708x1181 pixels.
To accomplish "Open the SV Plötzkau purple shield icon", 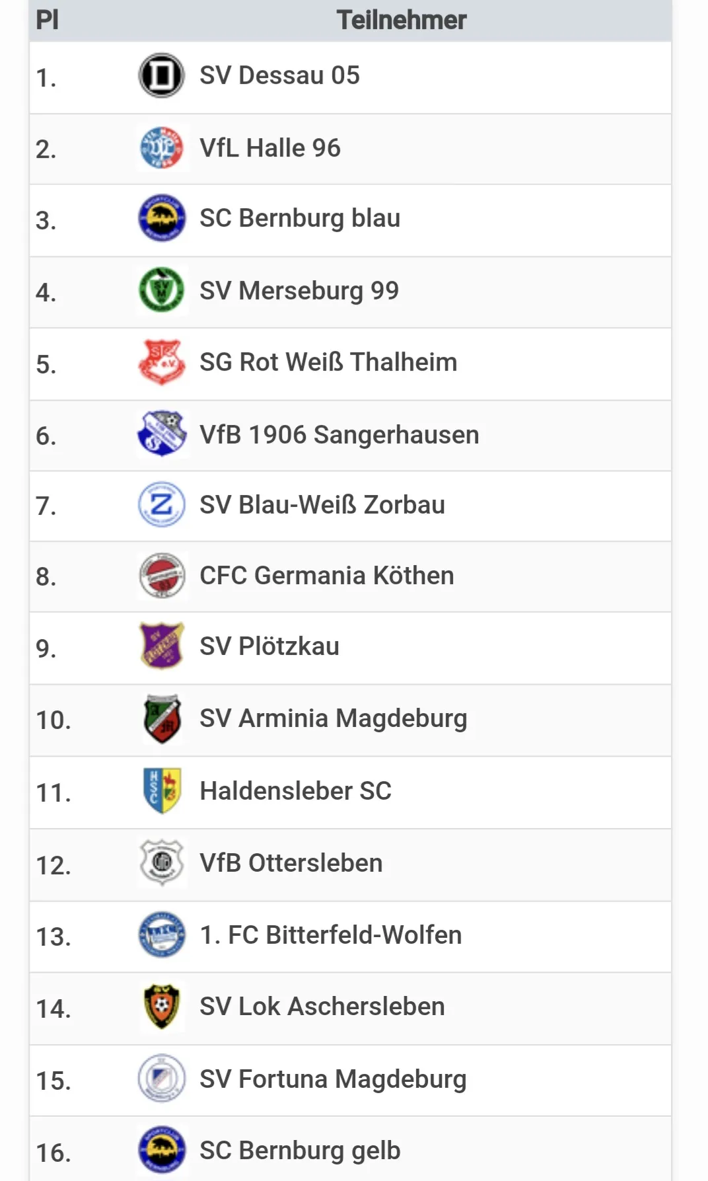I will point(162,646).
